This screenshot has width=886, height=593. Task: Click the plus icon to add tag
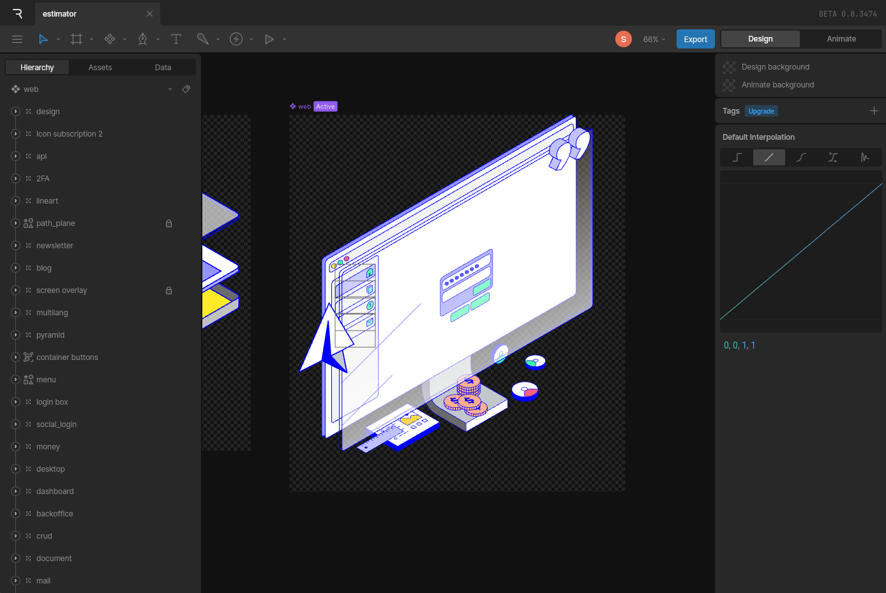pyautogui.click(x=874, y=111)
